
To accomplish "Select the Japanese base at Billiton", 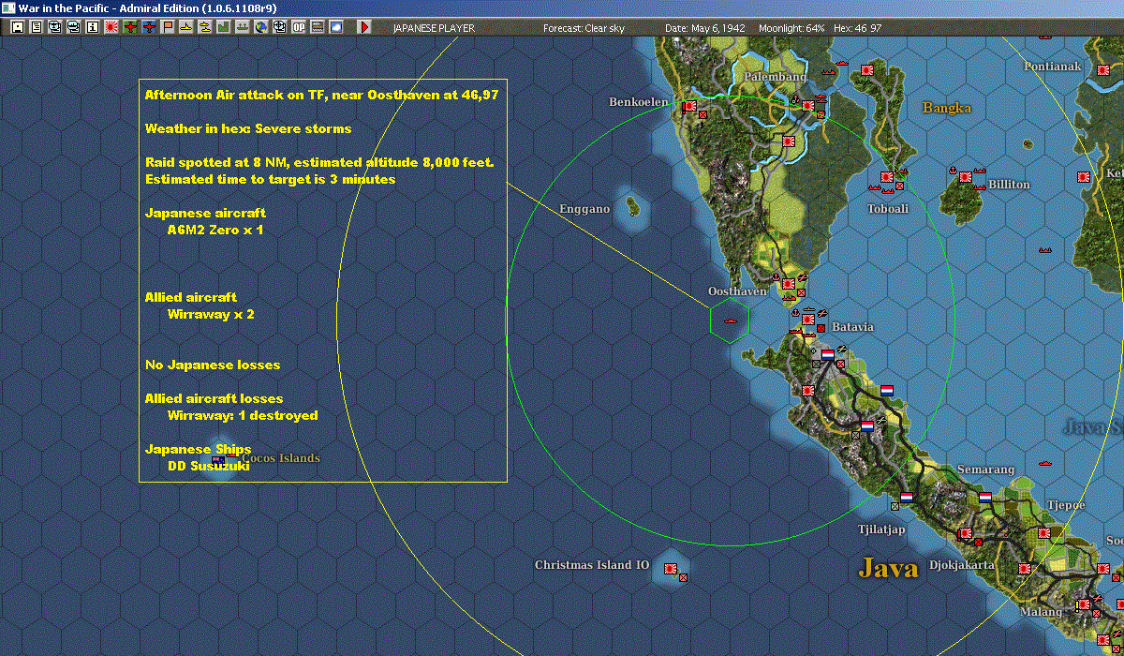I will [965, 177].
